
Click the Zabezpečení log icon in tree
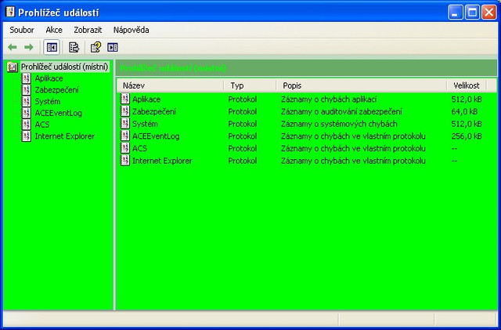click(x=26, y=89)
